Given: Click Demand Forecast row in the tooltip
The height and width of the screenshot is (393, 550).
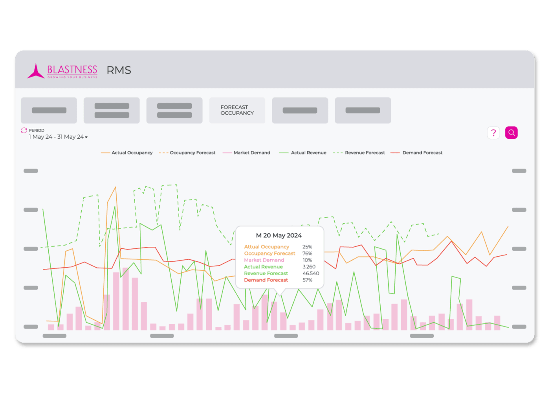Looking at the screenshot, I should click(266, 280).
